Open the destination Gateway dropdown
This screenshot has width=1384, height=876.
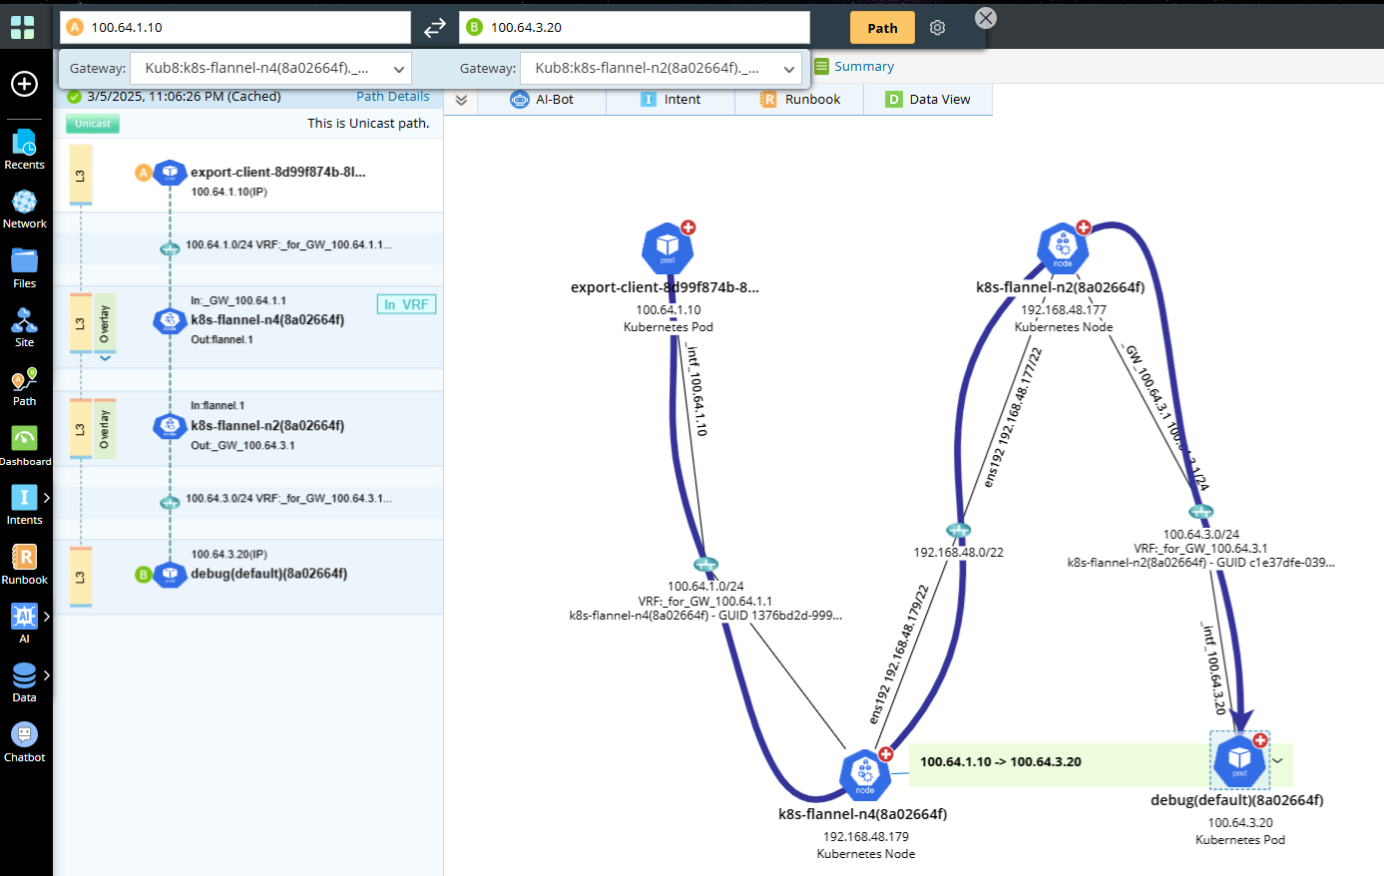661,68
